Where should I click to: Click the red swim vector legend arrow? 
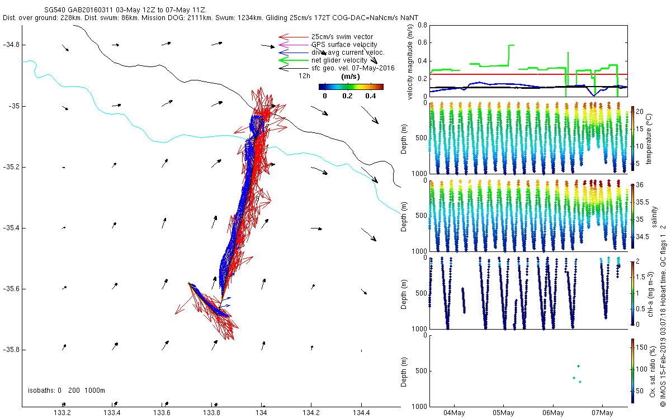pyautogui.click(x=293, y=37)
